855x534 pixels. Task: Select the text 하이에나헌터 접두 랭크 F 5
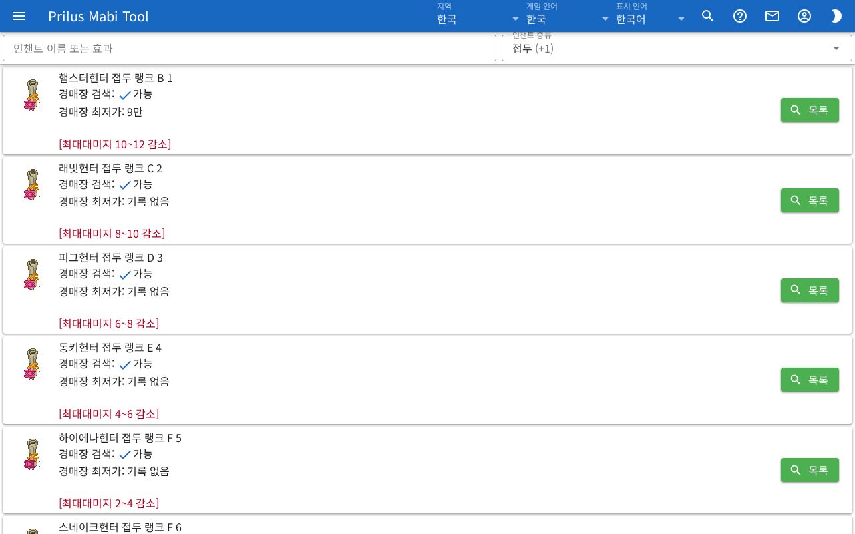120,438
